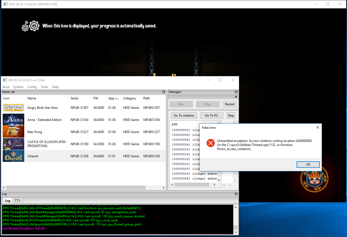Click the Go To PC button
Image resolution: width=347 pixels, height=237 pixels.
211,116
